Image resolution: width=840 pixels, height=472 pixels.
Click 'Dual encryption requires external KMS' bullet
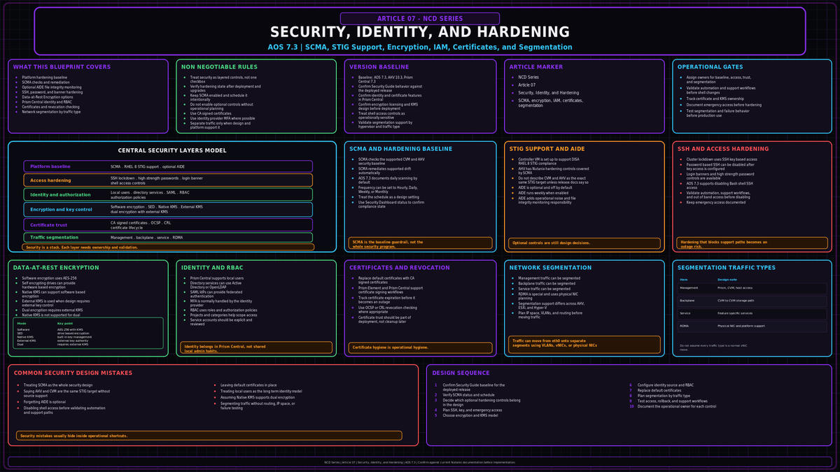(x=53, y=310)
